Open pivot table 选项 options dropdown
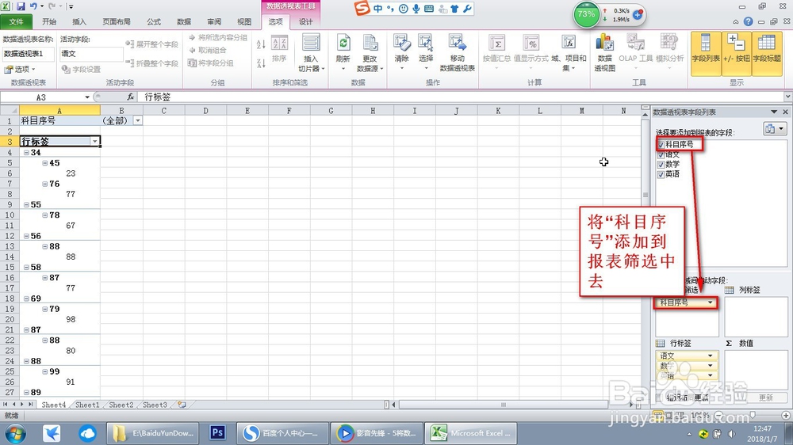Screen dimensions: 793x445 (21, 69)
